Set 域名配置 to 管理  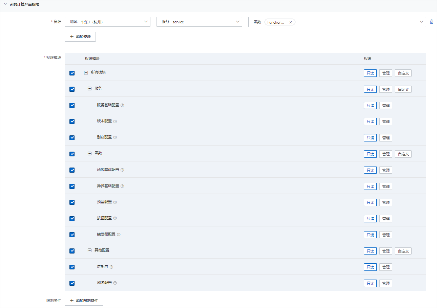click(386, 283)
